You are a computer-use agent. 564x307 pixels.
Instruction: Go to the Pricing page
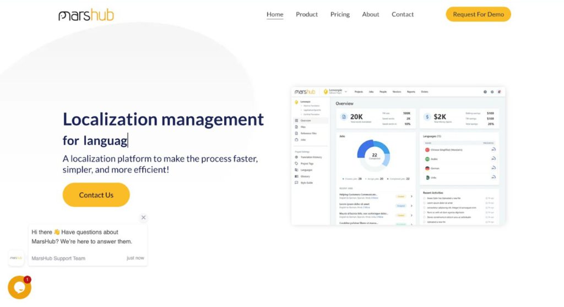(340, 14)
